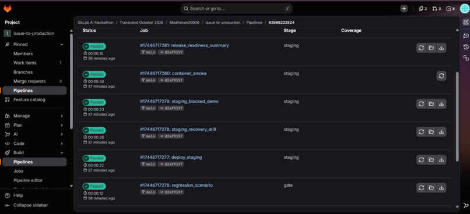Viewport: 470px width, 214px height.
Task: Retry the release_readiness_summary job
Action: click(421, 48)
